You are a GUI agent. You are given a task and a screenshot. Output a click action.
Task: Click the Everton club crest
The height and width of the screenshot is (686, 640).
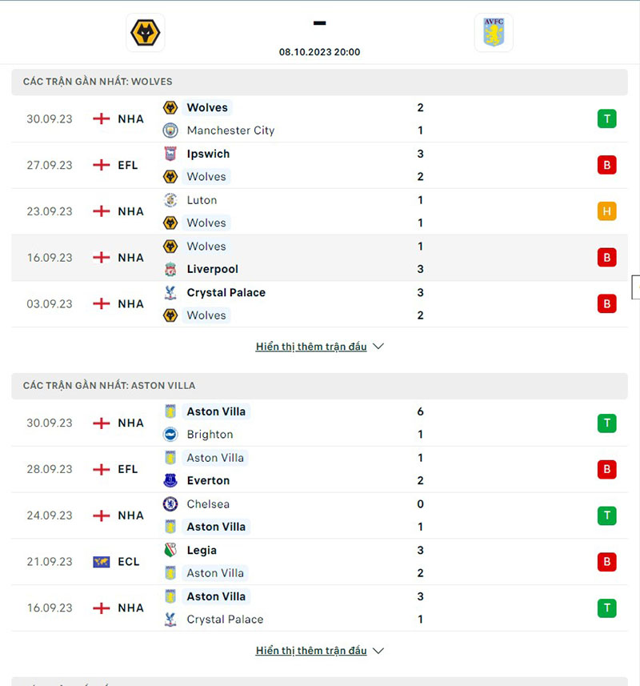[x=170, y=481]
